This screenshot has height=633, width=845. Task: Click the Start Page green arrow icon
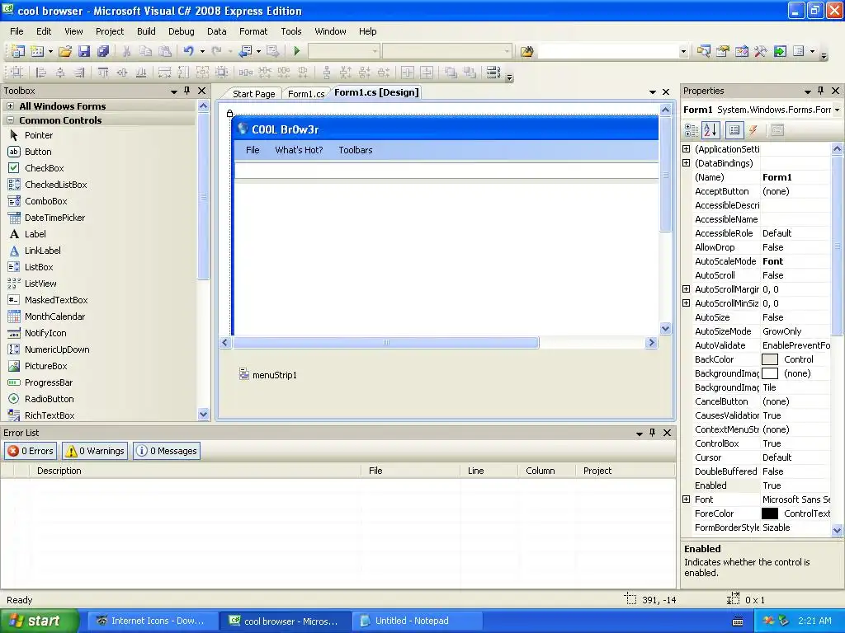[780, 51]
